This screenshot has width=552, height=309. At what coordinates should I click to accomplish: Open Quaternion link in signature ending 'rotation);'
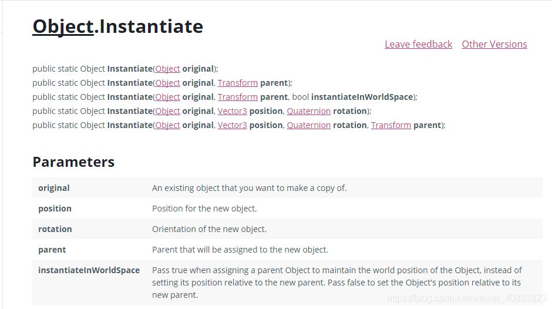[309, 111]
